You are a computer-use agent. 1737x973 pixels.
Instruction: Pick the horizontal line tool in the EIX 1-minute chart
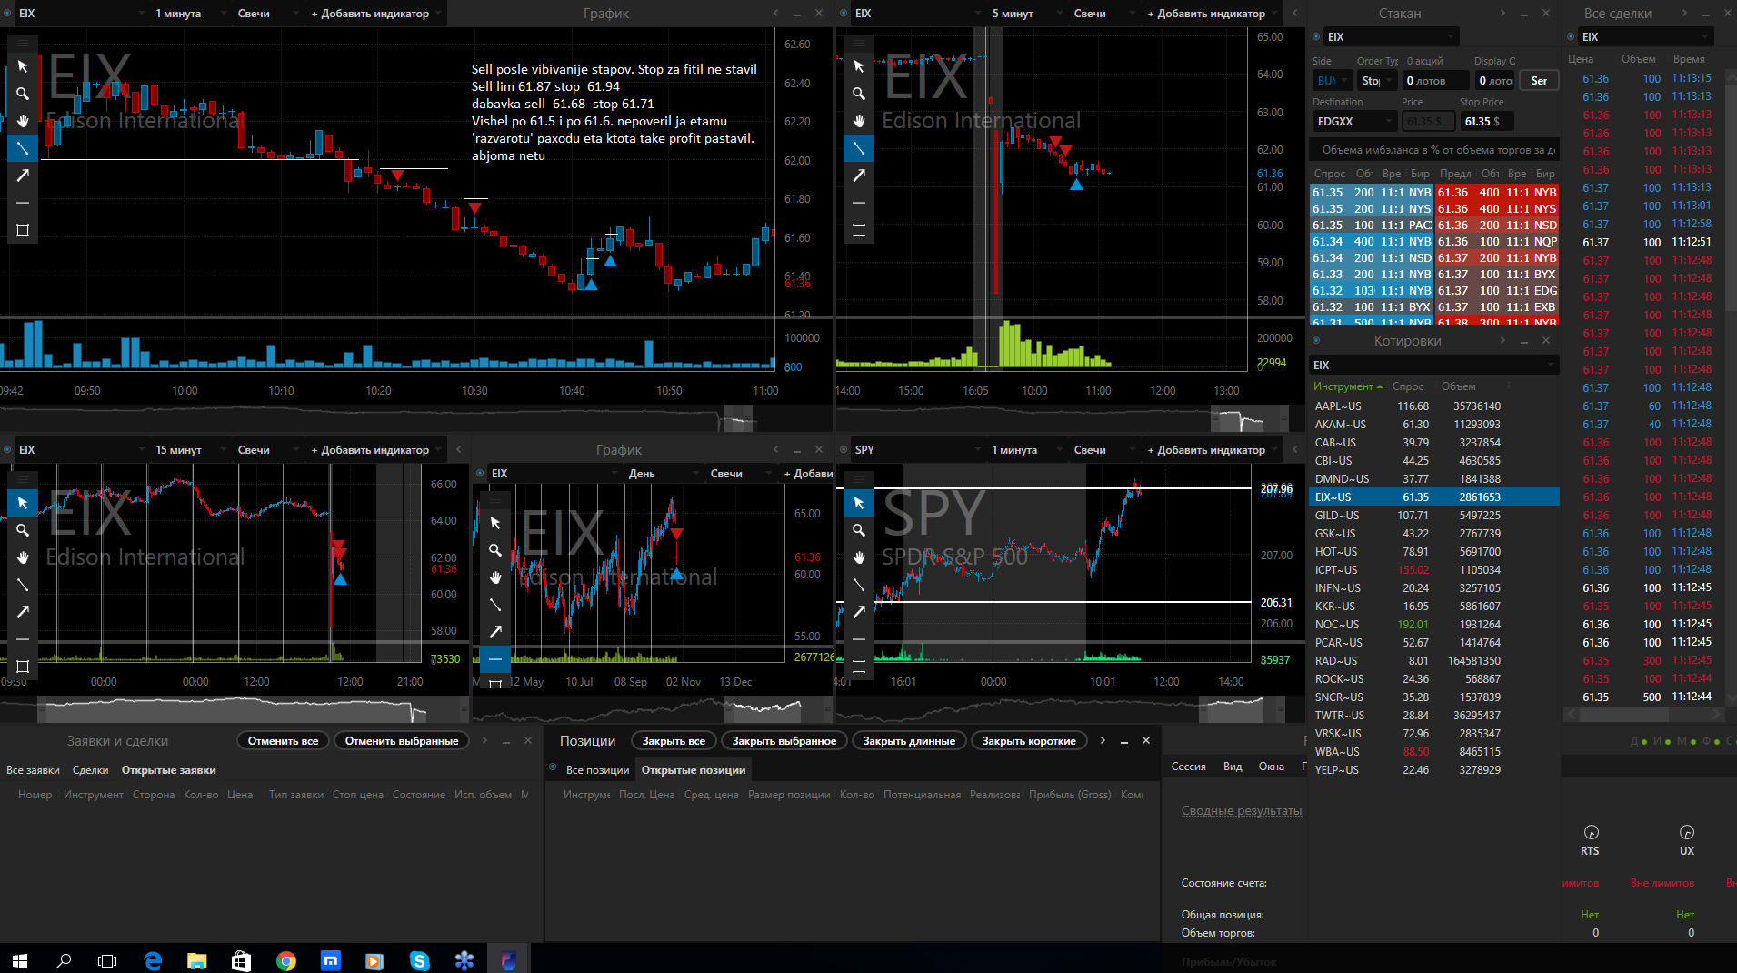(x=23, y=203)
